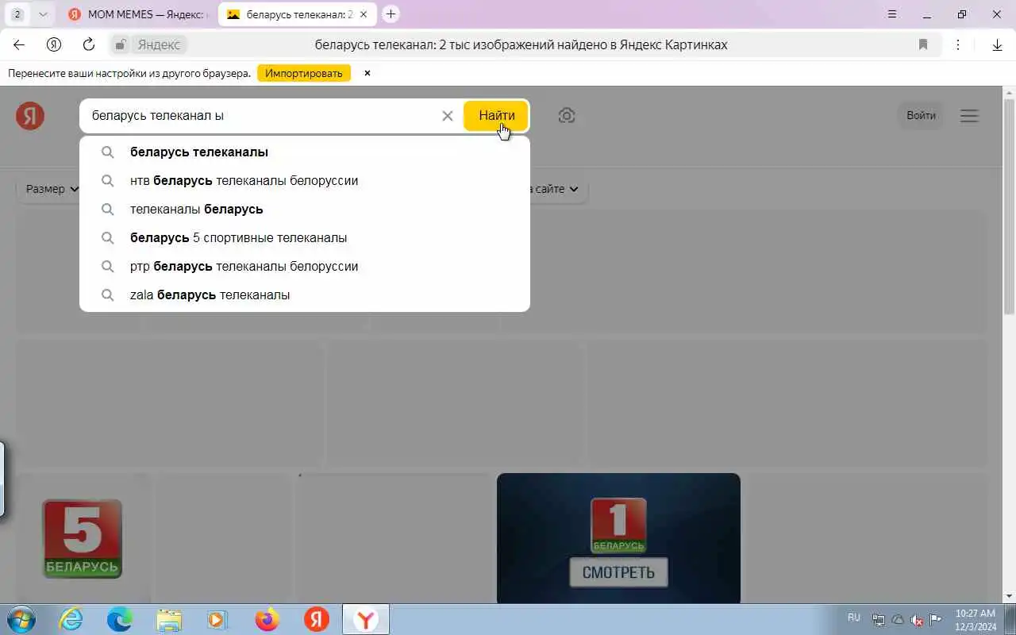Choose suggestion zala беларусь телеканалы

305,294
